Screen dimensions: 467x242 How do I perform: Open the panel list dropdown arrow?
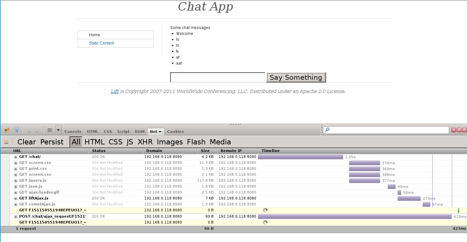pyautogui.click(x=58, y=130)
